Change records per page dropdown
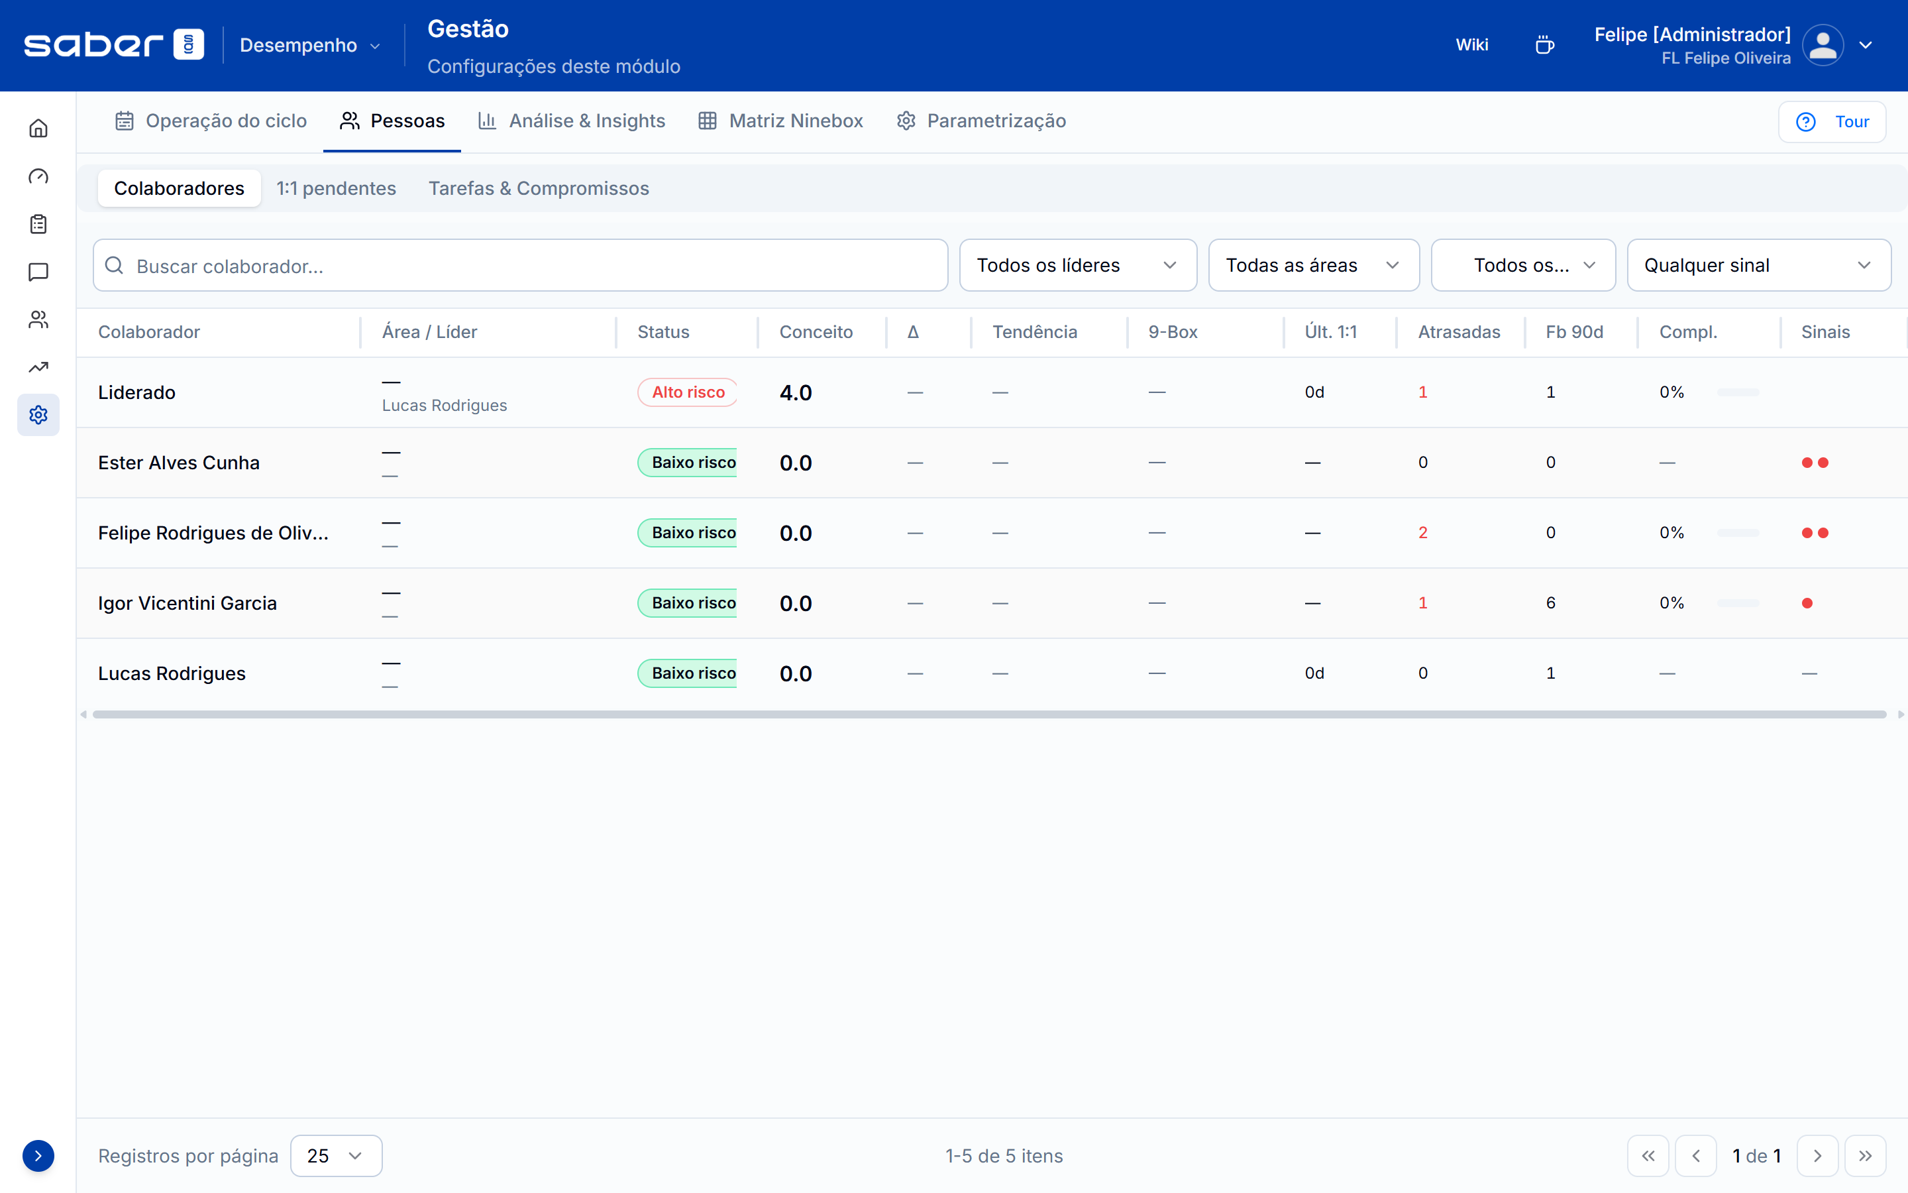 [x=336, y=1156]
